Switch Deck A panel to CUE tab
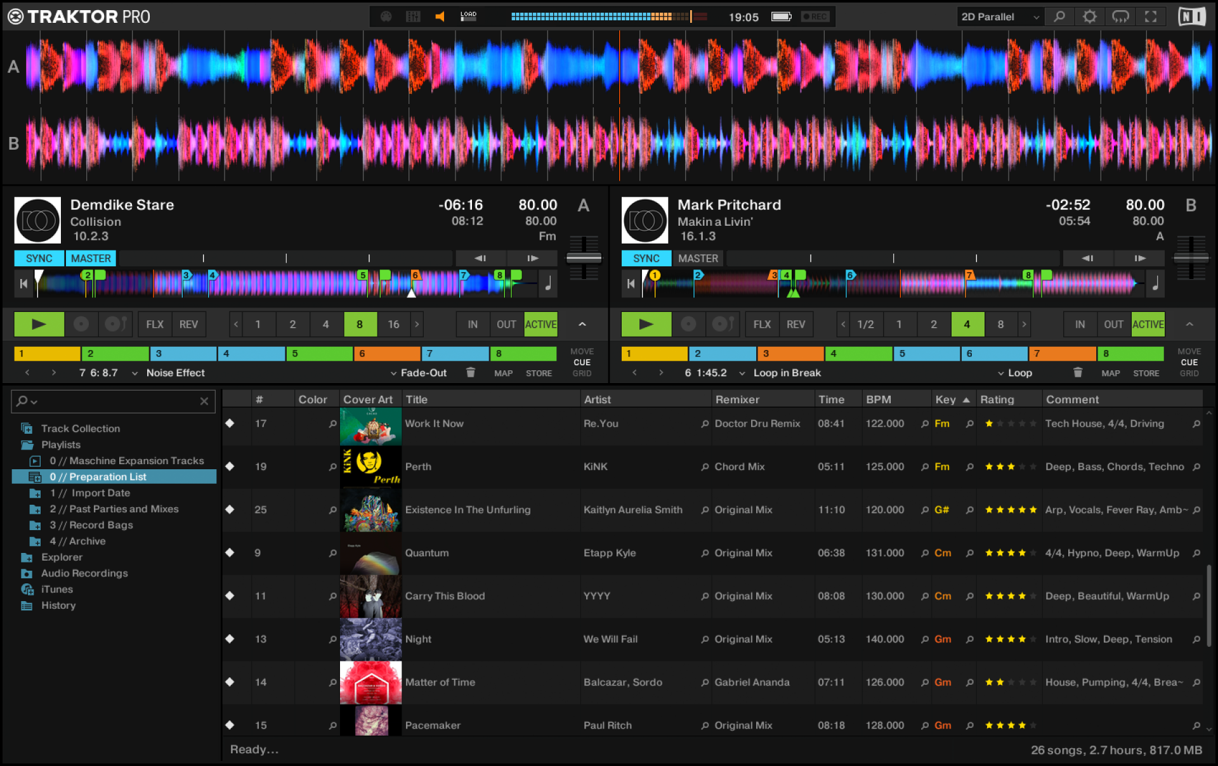This screenshot has height=766, width=1218. (x=582, y=362)
